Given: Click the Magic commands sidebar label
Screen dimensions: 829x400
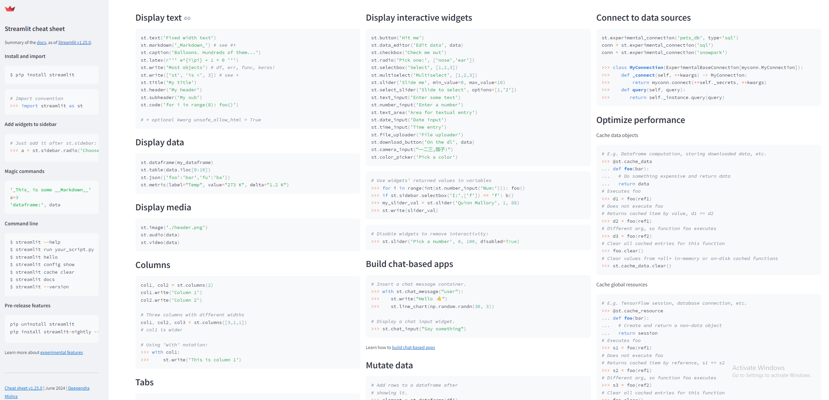Looking at the screenshot, I should 24,171.
